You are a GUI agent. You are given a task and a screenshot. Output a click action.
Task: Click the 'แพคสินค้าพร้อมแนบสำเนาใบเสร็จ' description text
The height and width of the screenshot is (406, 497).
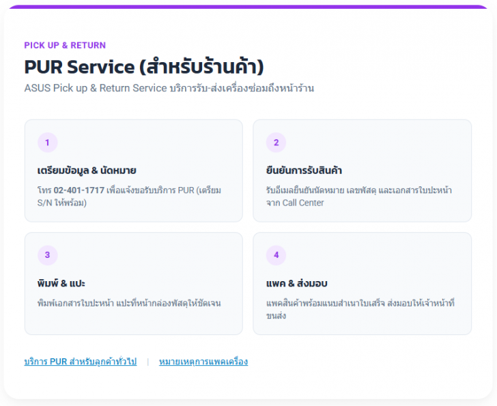[x=360, y=309]
